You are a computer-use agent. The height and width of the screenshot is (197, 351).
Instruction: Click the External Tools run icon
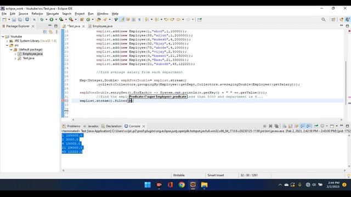tap(71, 20)
